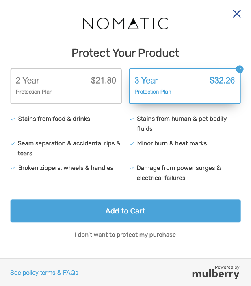Click checkmark beside Stains from food & drinks

13,119
